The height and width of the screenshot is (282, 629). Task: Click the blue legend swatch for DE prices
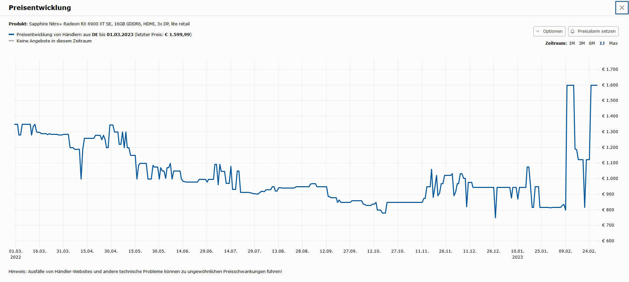coord(11,34)
